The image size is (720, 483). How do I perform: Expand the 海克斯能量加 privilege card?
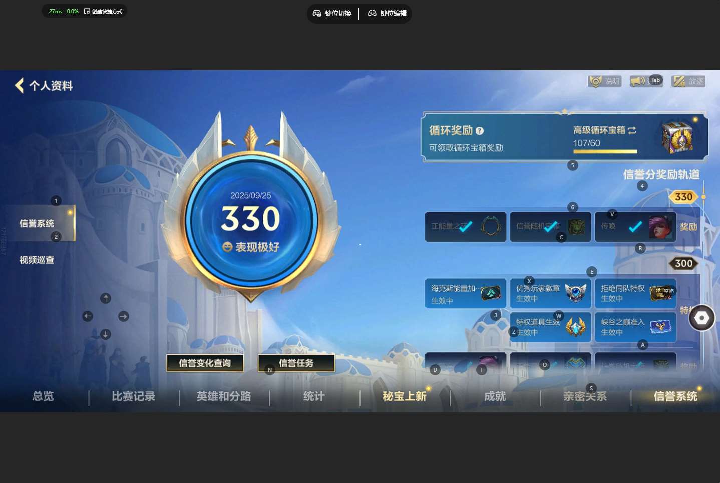click(x=465, y=294)
